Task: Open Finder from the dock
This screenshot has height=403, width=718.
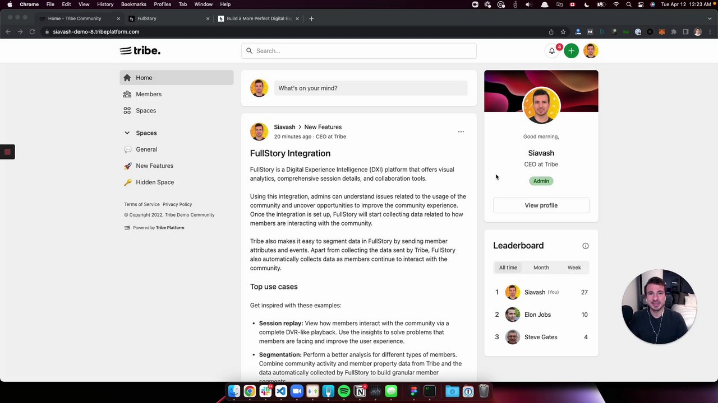Action: point(234,391)
